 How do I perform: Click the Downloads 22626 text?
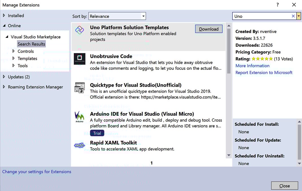(x=254, y=45)
